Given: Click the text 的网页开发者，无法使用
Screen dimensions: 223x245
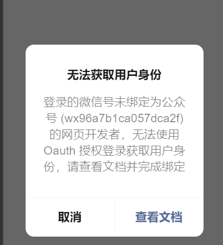Looking at the screenshot, I should coord(115,134).
